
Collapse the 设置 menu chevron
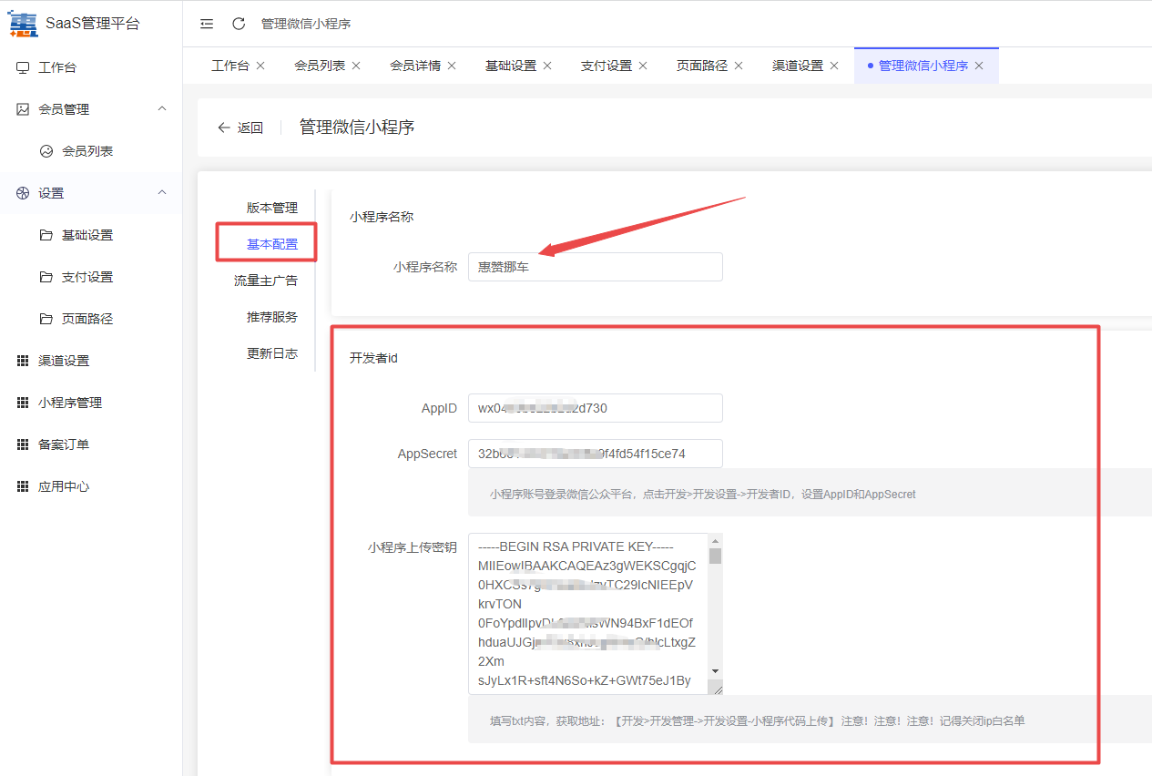point(162,193)
